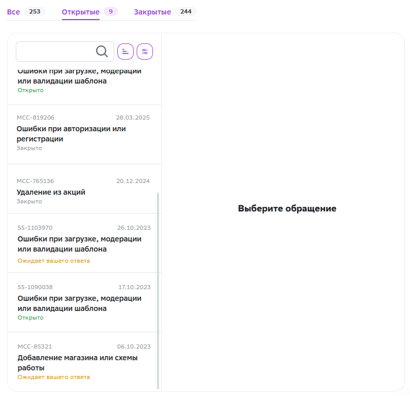The height and width of the screenshot is (396, 410).
Task: Select ticket number SS-1103970
Action: point(35,228)
